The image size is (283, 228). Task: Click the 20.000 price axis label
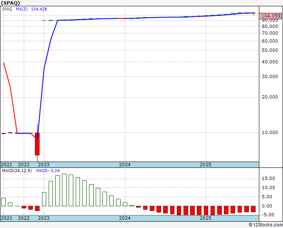pyautogui.click(x=270, y=97)
